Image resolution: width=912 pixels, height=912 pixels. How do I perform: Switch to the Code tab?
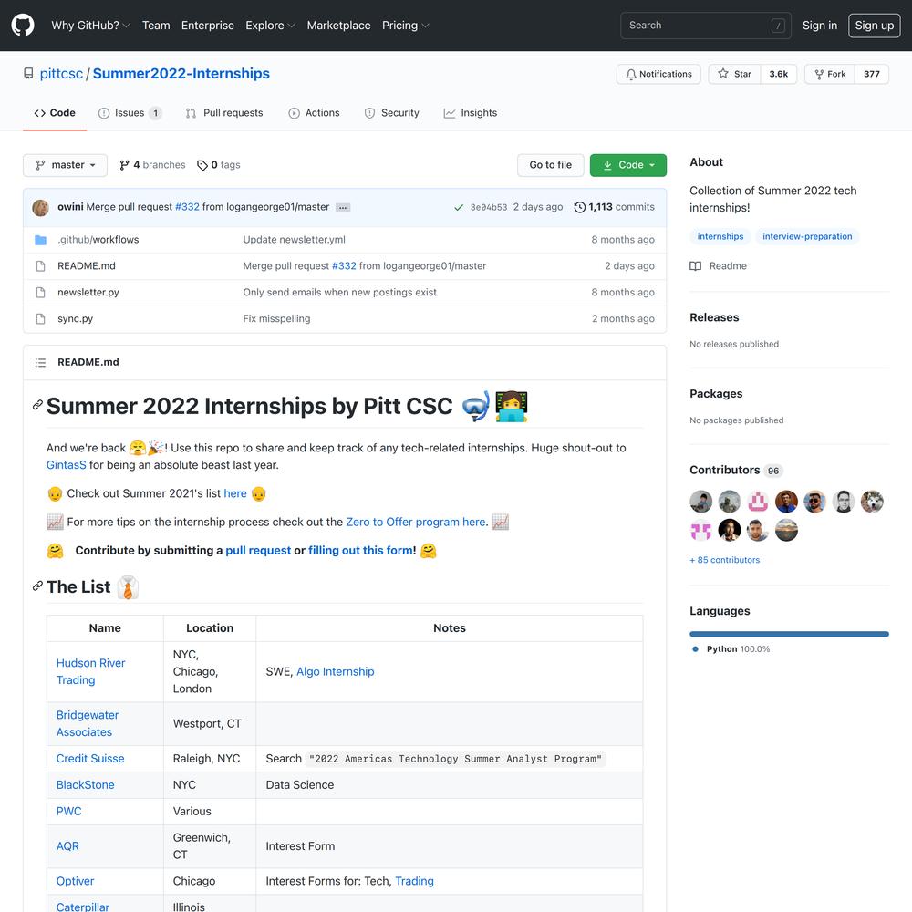click(55, 113)
